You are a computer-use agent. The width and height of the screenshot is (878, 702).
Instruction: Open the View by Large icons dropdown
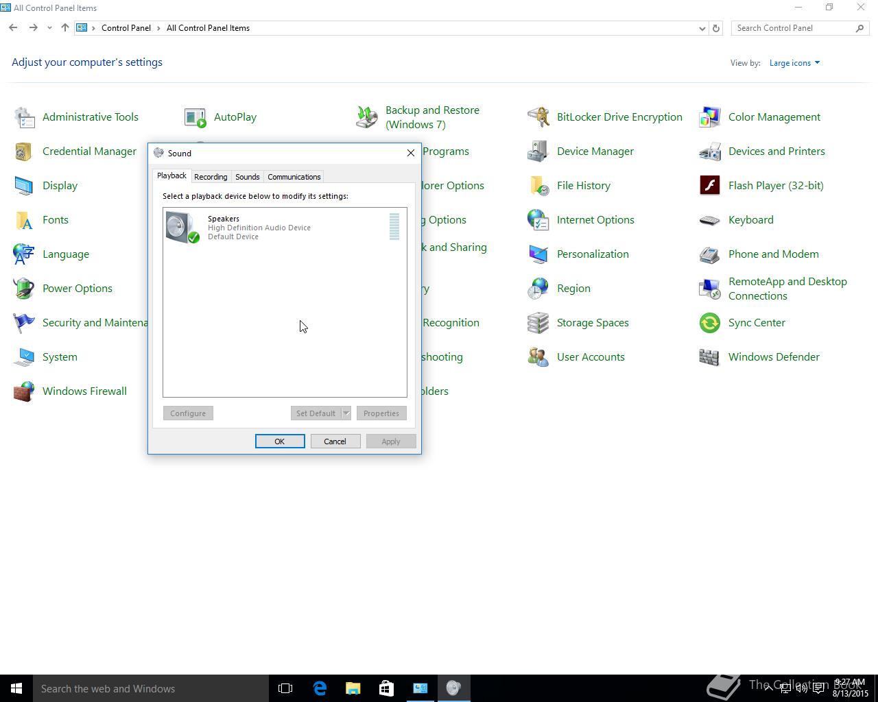coord(794,63)
